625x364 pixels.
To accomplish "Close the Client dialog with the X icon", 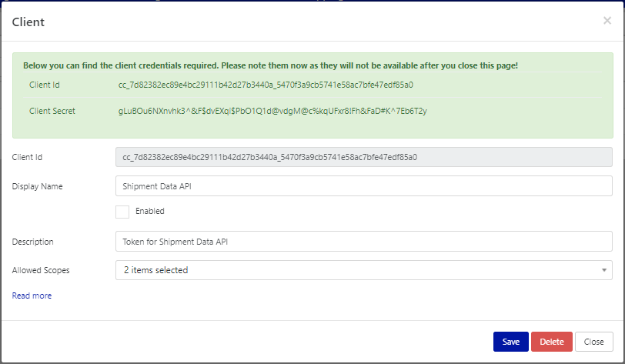I will coord(607,21).
